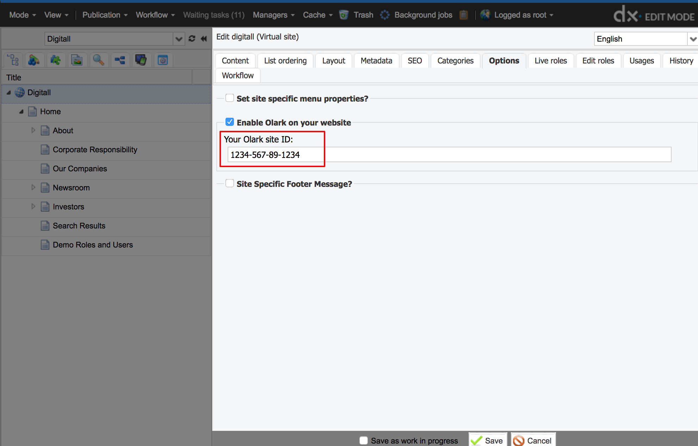Switch to the List ordering tab
698x446 pixels.
tap(285, 61)
